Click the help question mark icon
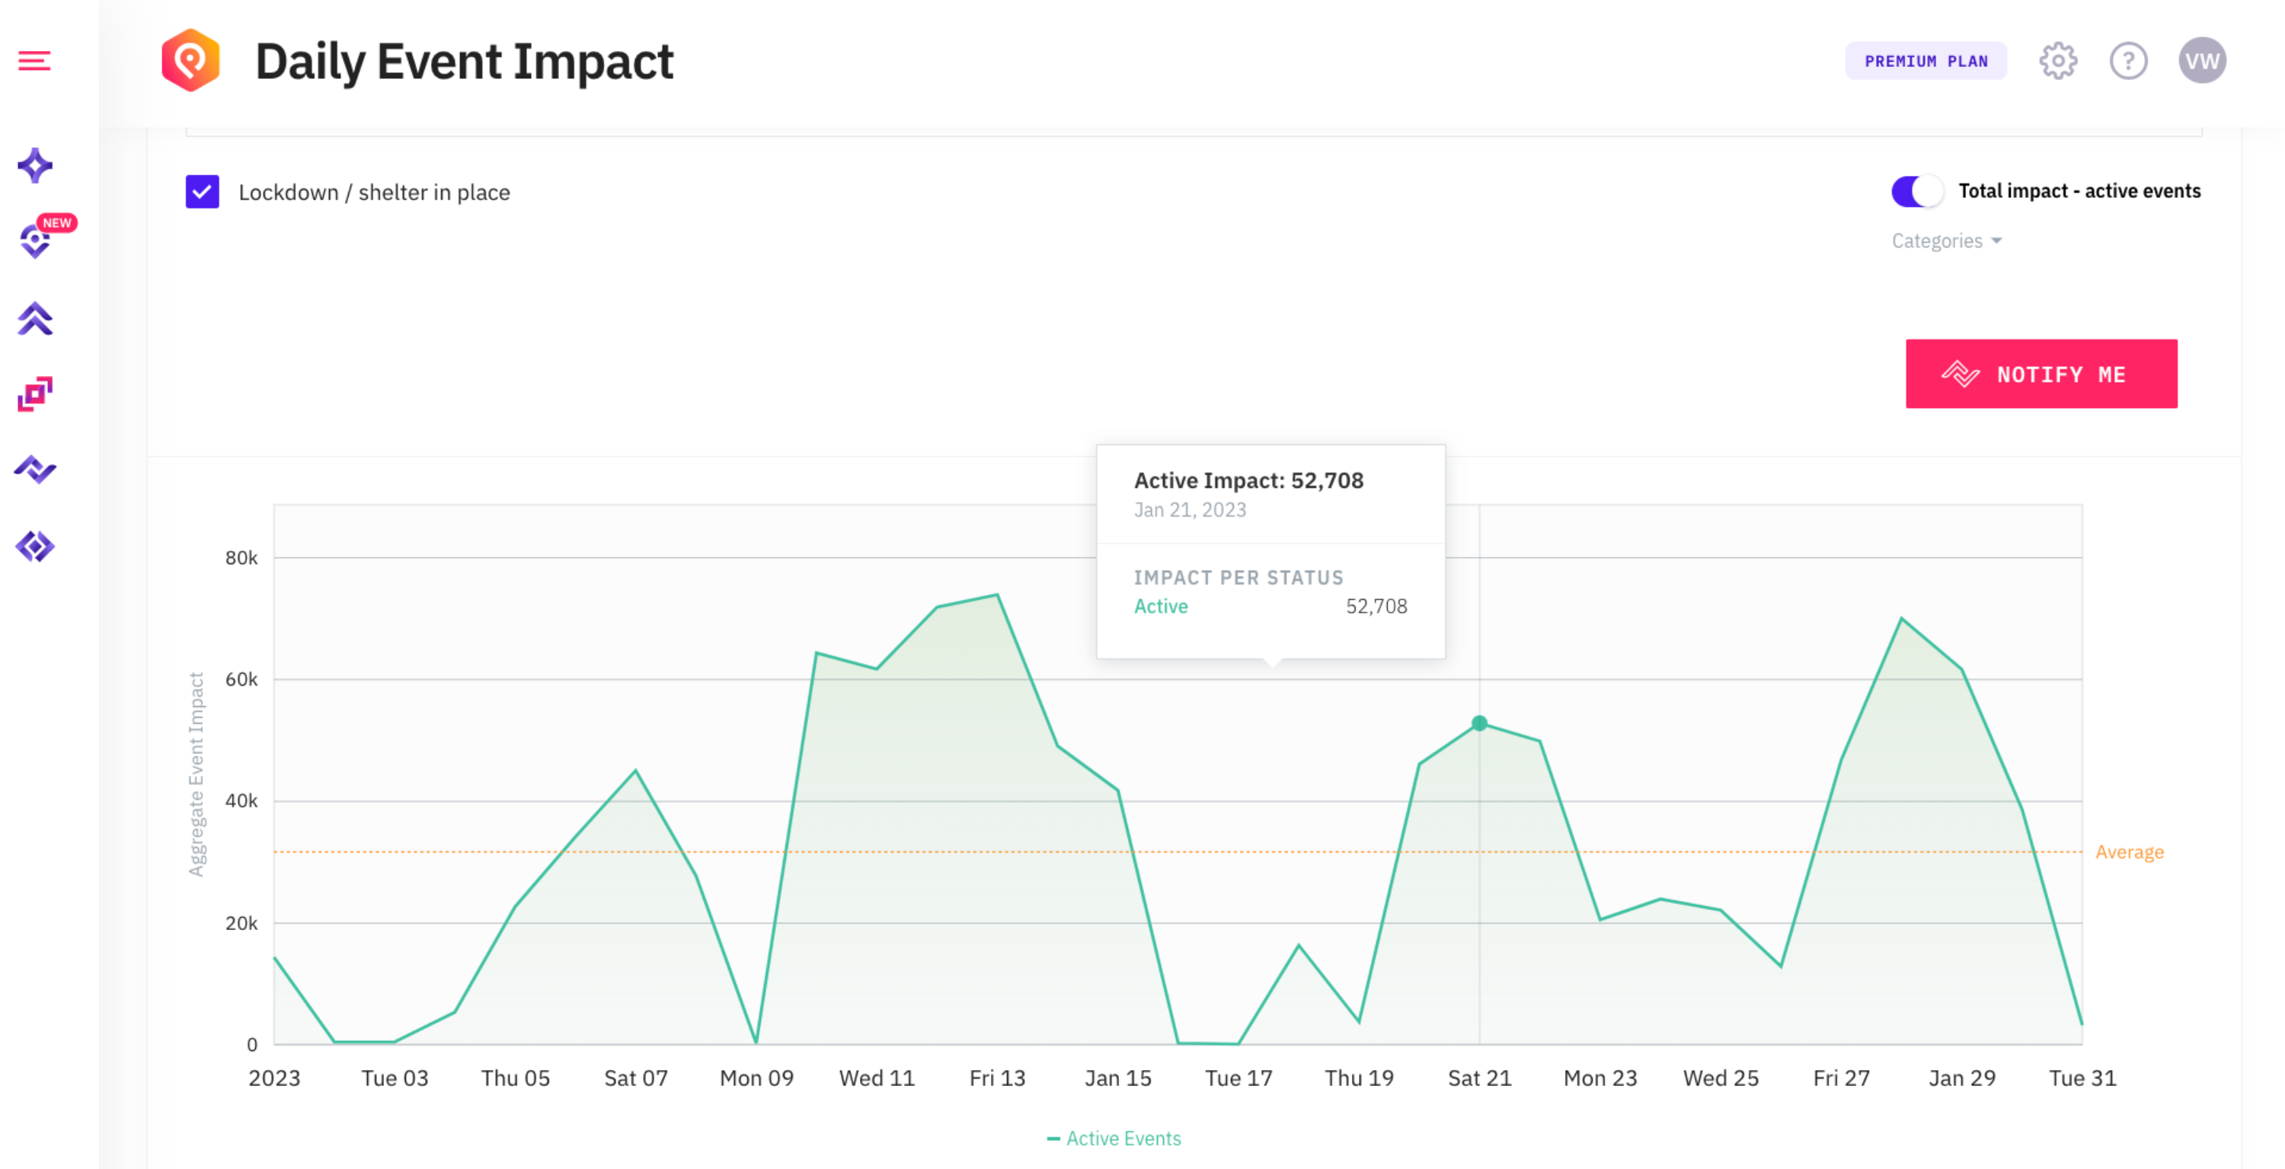 coord(2129,60)
